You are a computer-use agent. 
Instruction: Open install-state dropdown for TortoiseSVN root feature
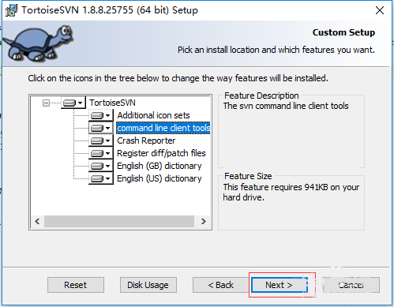click(73, 103)
